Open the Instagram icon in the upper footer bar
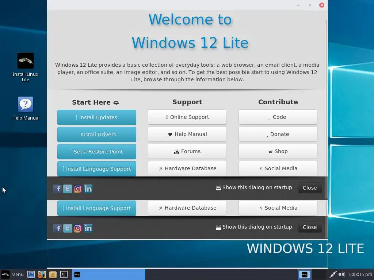Image resolution: width=374 pixels, height=280 pixels. [x=78, y=189]
